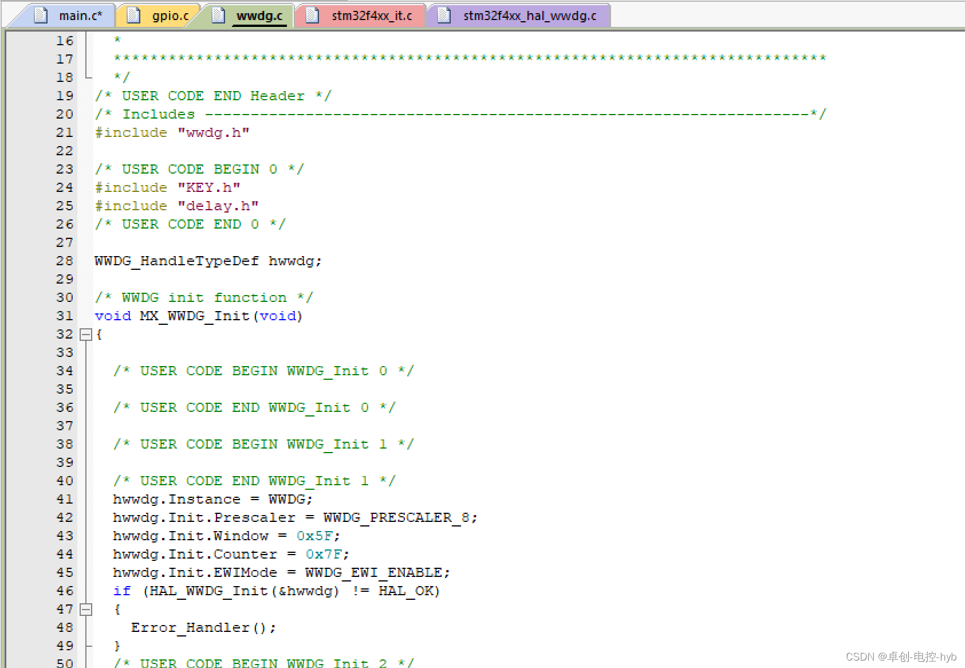Viewport: 965px width, 668px height.
Task: Click the Includes comment divider line
Action: tap(460, 115)
